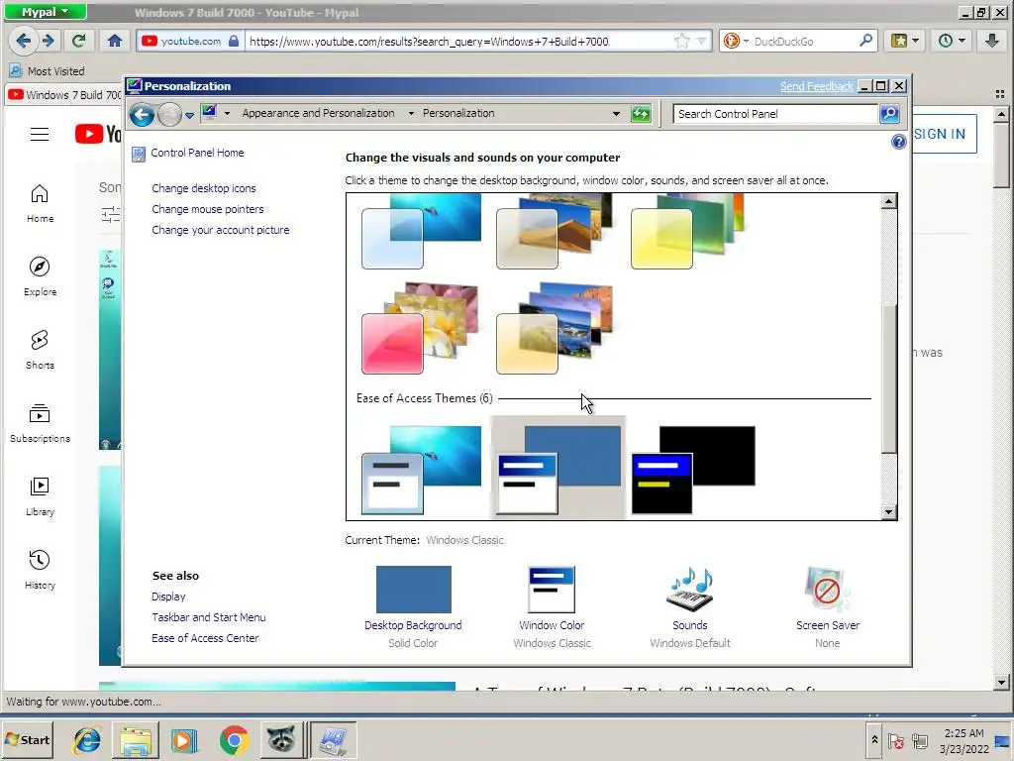Click the Control Panel refresh icon
The width and height of the screenshot is (1014, 761).
(x=641, y=114)
